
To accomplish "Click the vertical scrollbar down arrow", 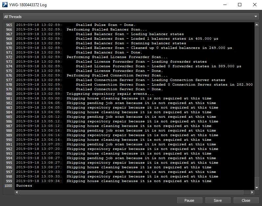I will (257, 188).
